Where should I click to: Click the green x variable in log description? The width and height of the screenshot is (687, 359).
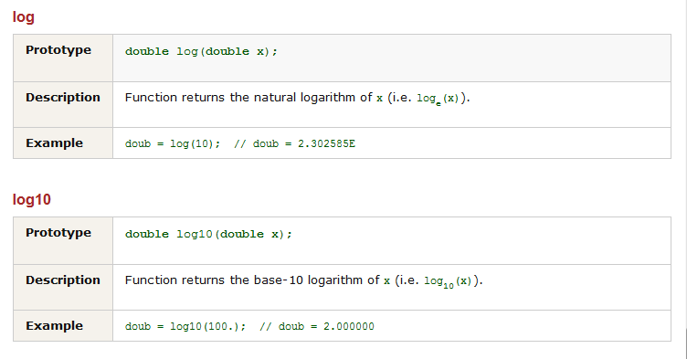[x=379, y=99]
